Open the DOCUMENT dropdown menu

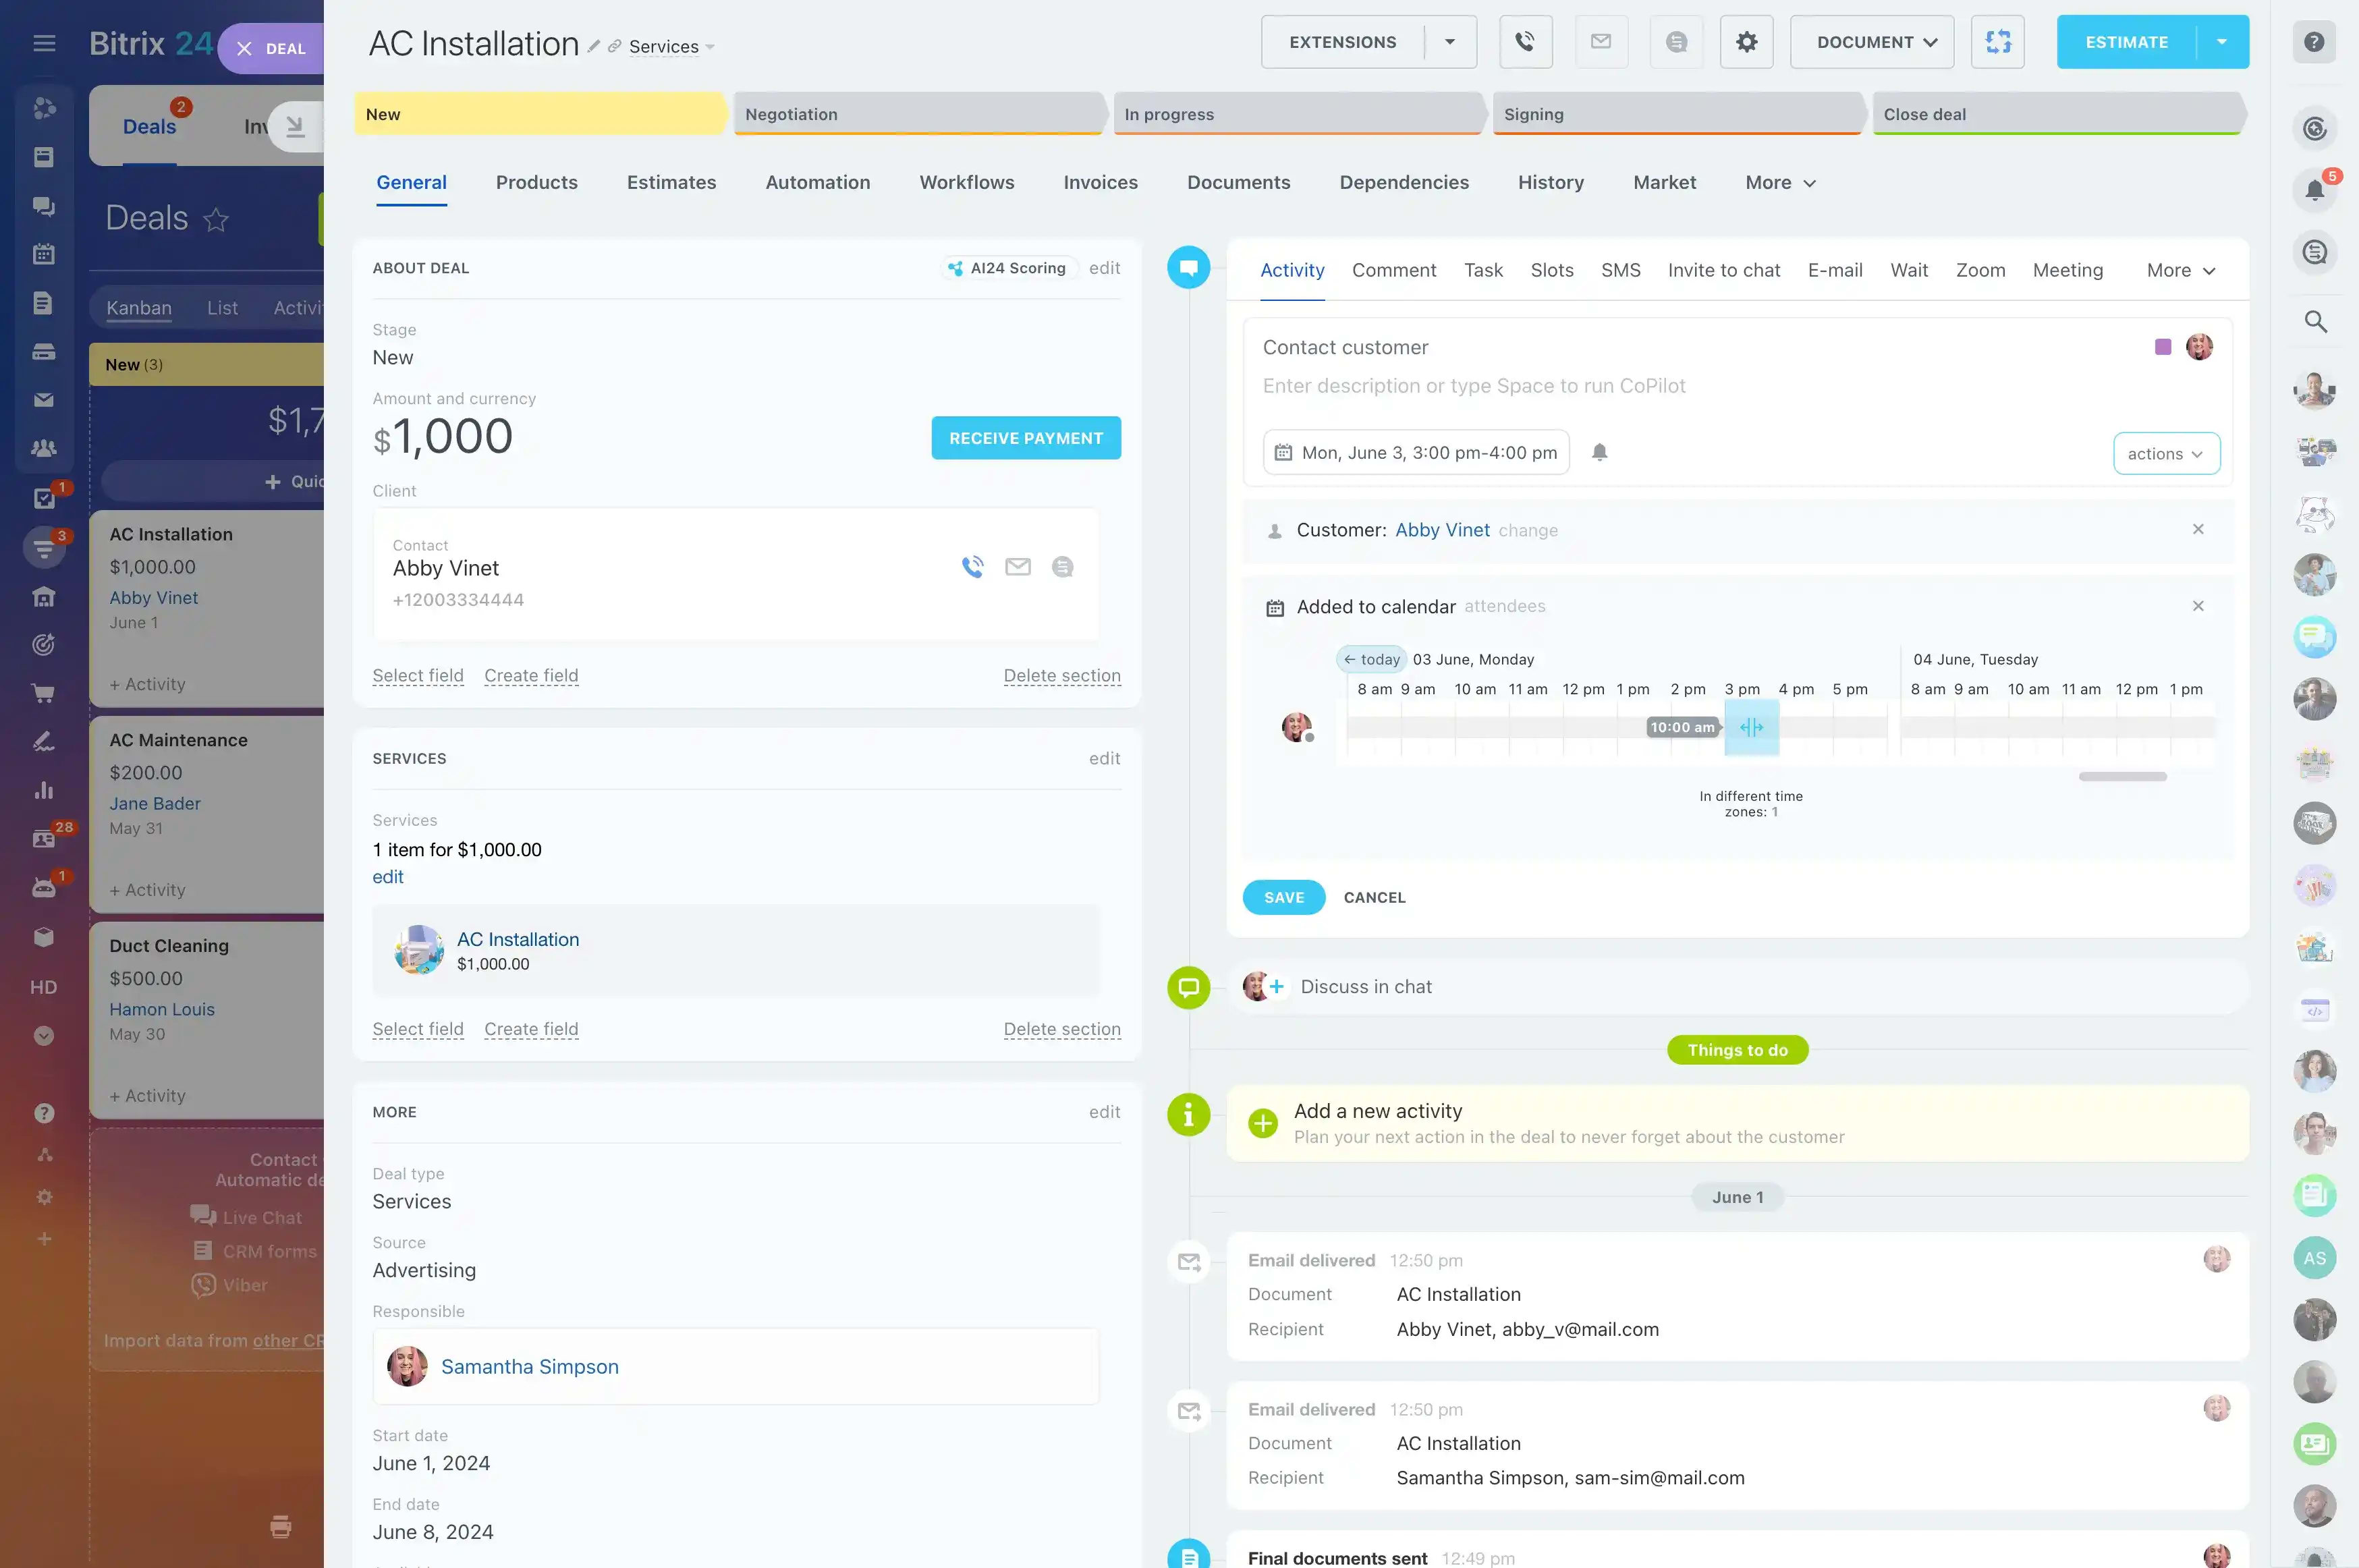click(x=1871, y=42)
